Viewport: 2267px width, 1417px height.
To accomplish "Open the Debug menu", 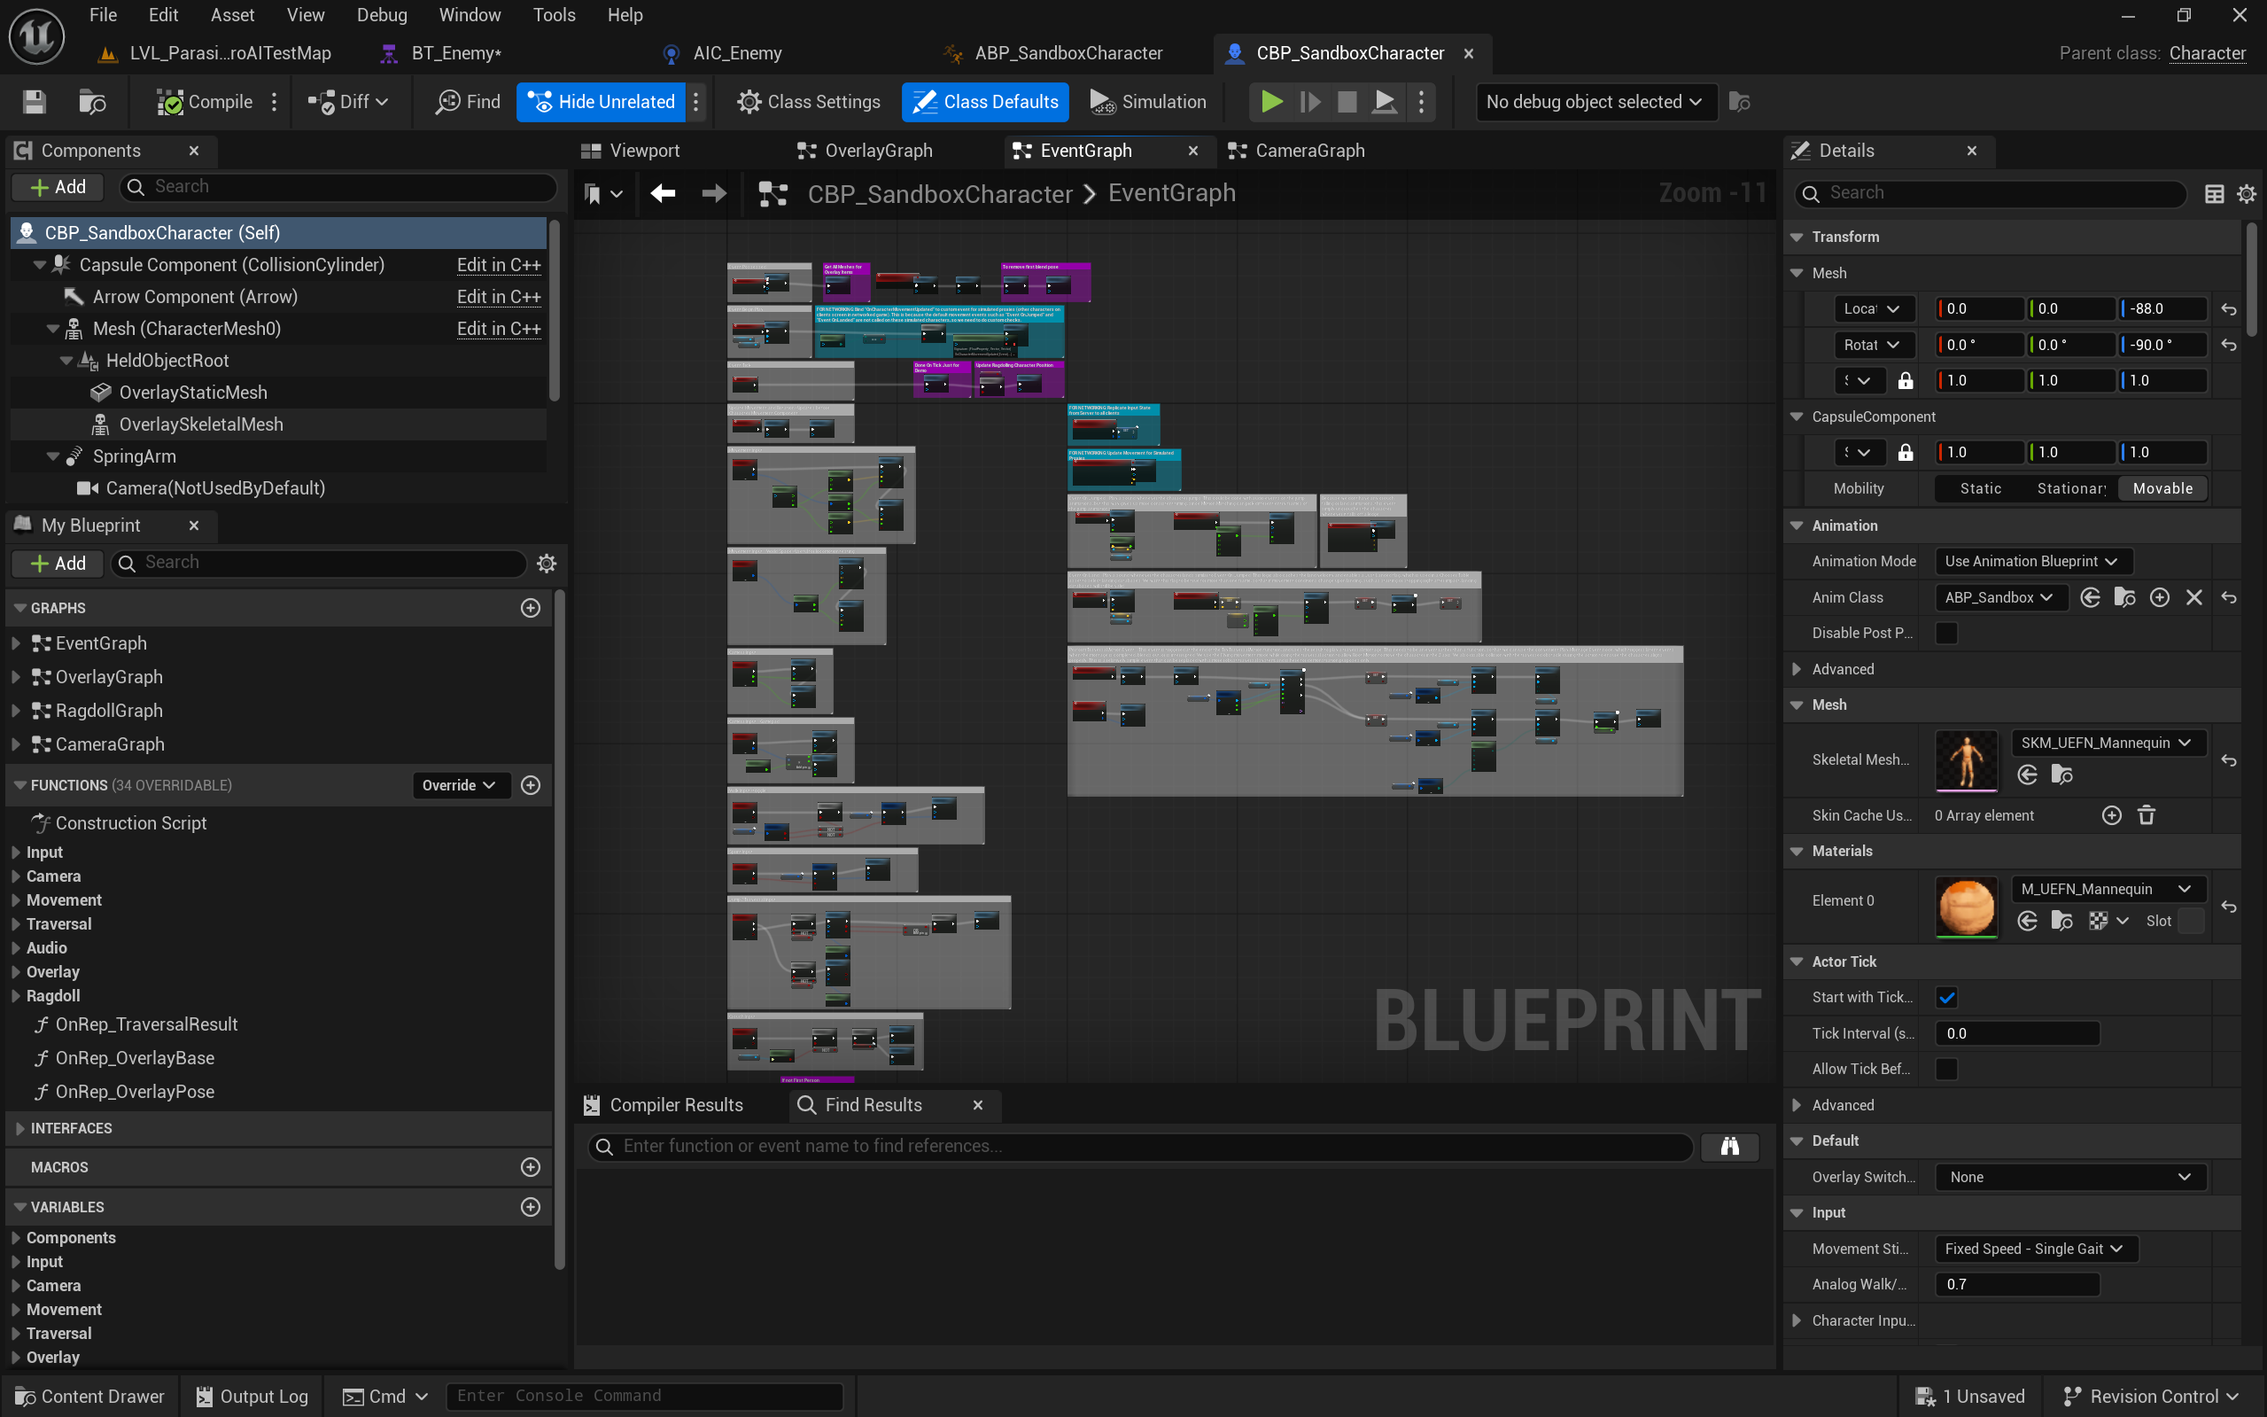I will 381,15.
